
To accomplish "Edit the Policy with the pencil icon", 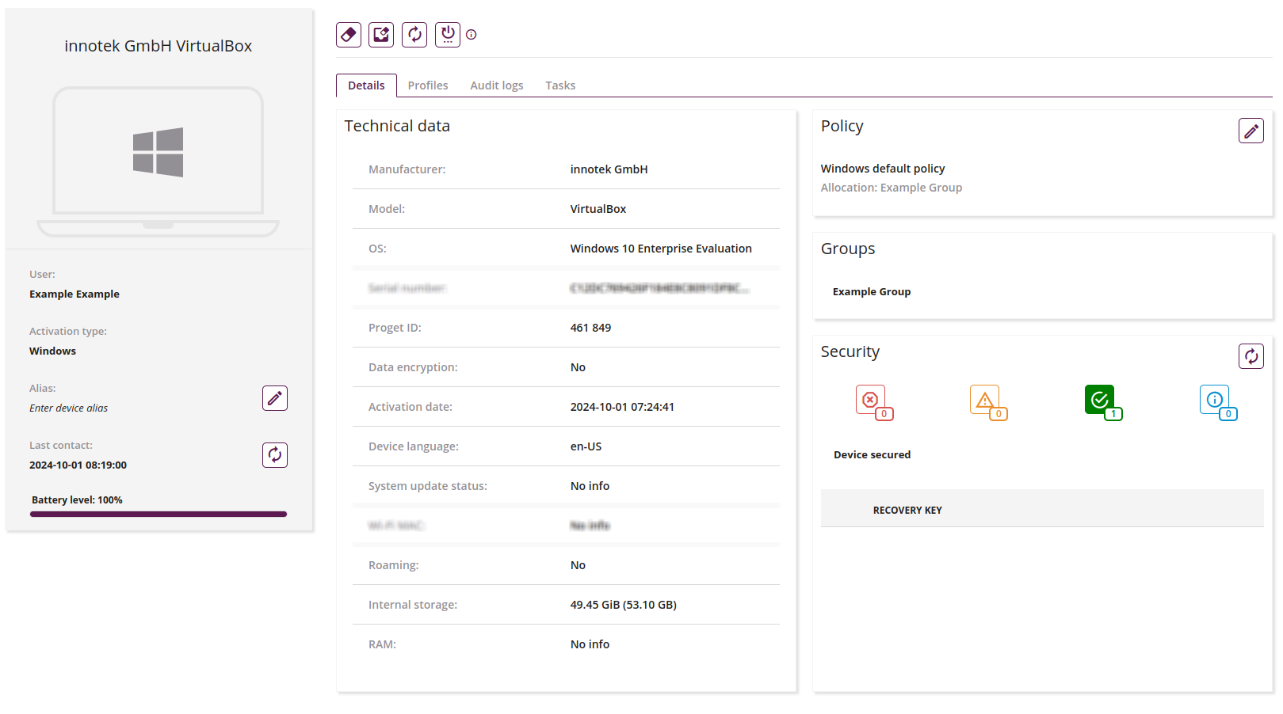I will point(1251,131).
